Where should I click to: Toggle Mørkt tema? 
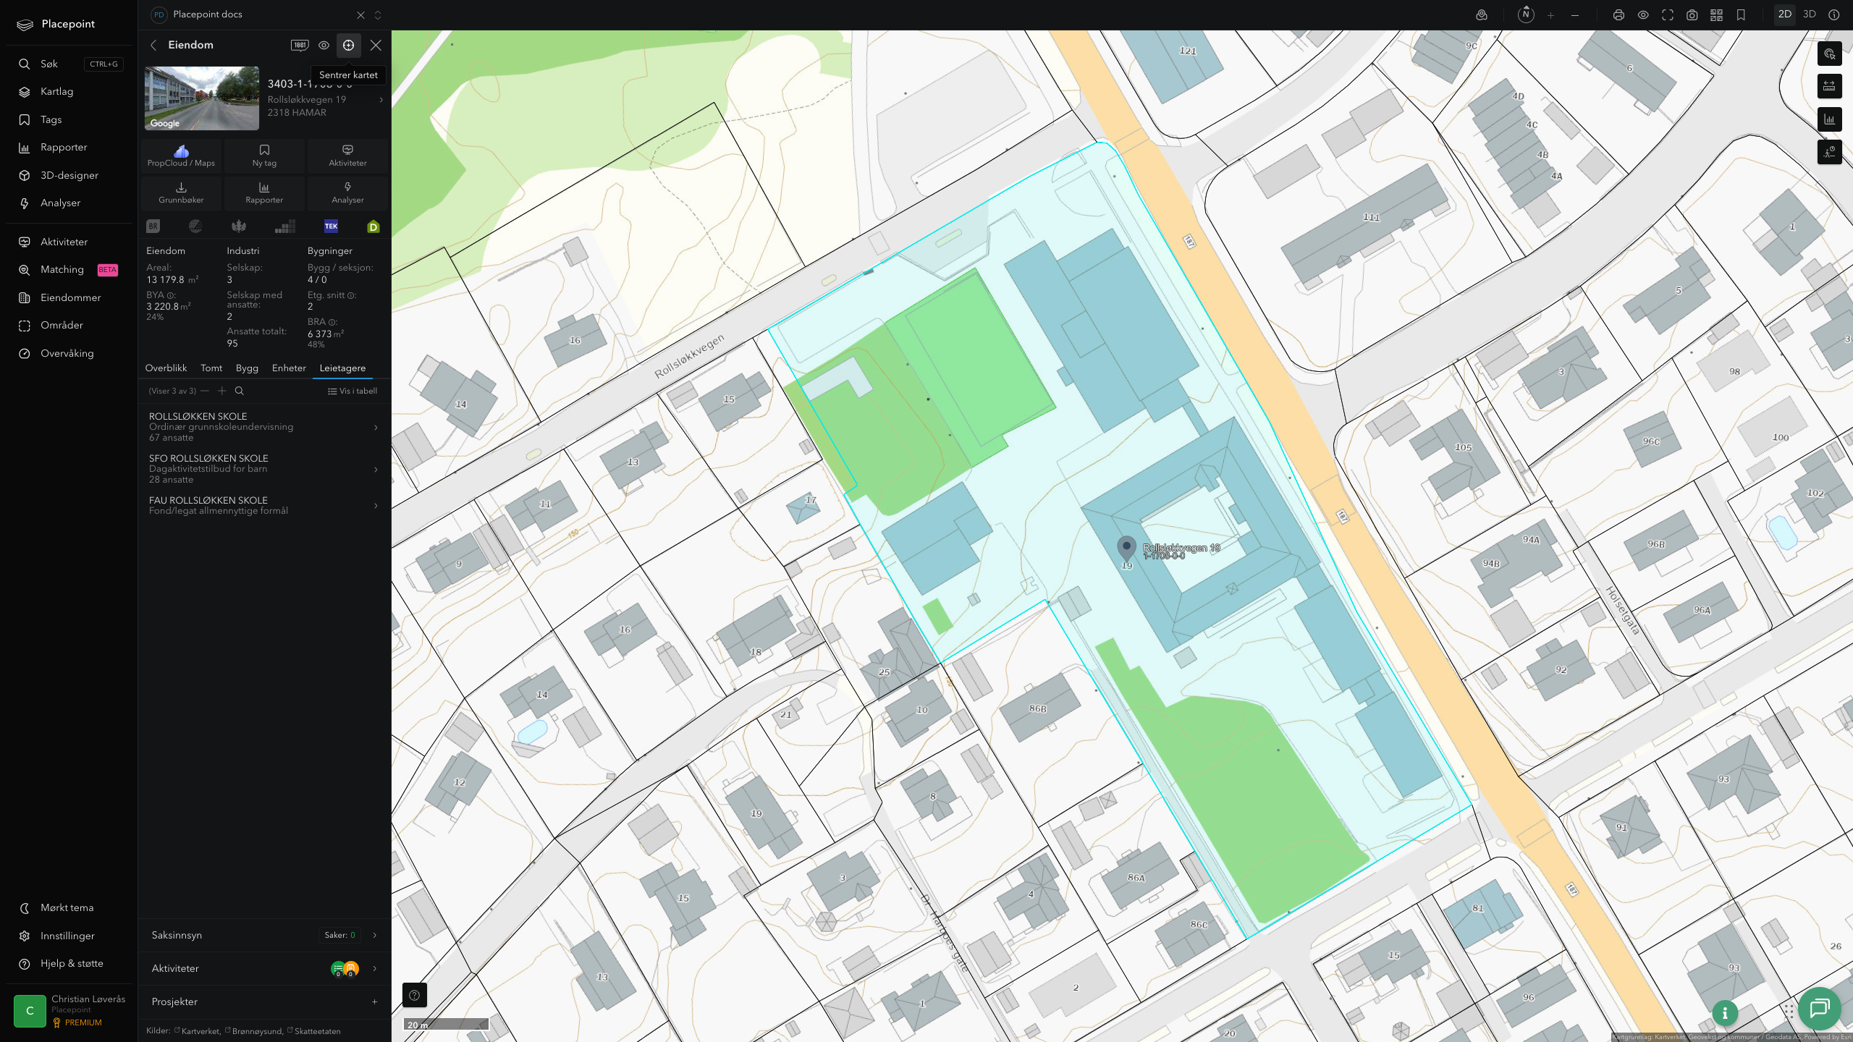coord(70,908)
